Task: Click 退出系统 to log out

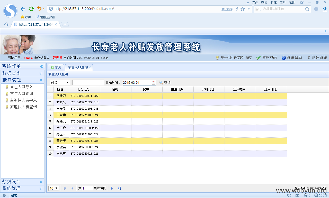Action: (x=317, y=58)
